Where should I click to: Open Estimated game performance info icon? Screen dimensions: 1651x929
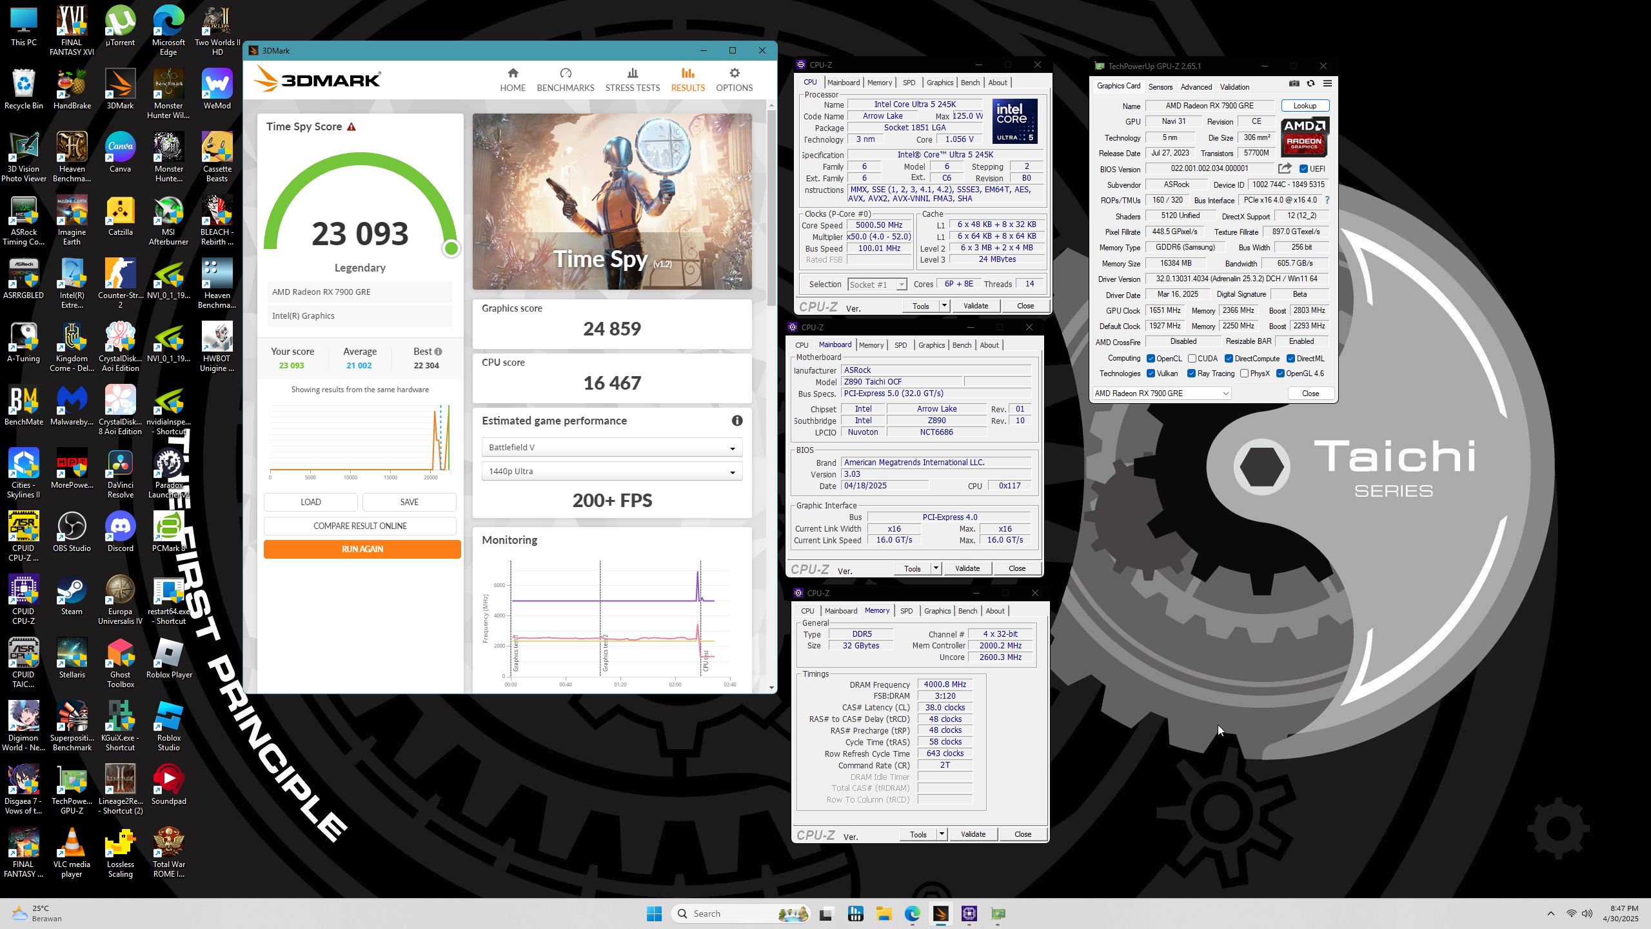(x=737, y=421)
